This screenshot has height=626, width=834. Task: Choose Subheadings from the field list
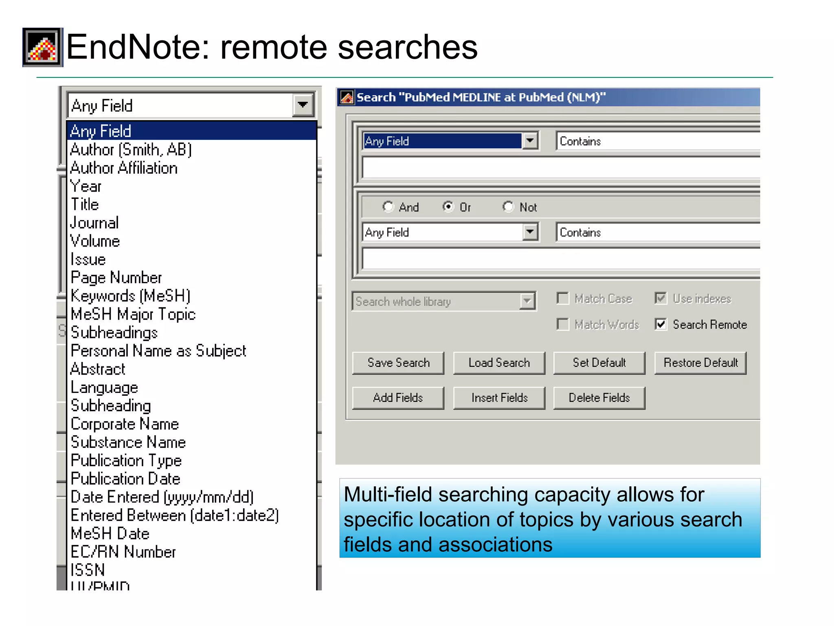(x=191, y=333)
